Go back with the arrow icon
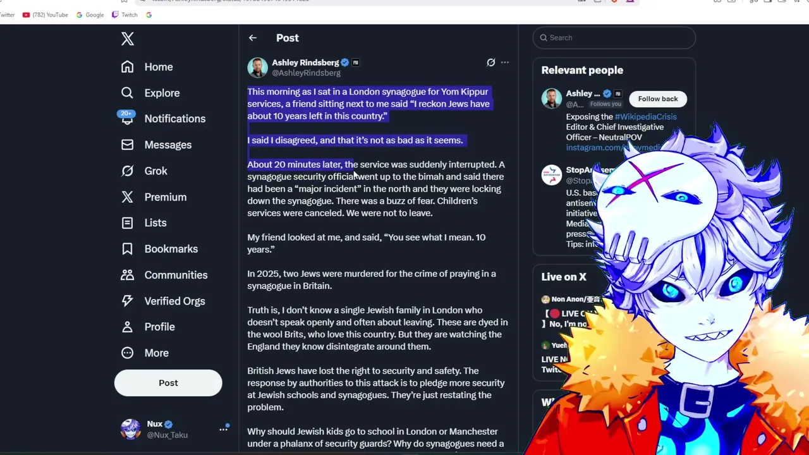Viewport: 809px width, 455px height. (x=253, y=38)
